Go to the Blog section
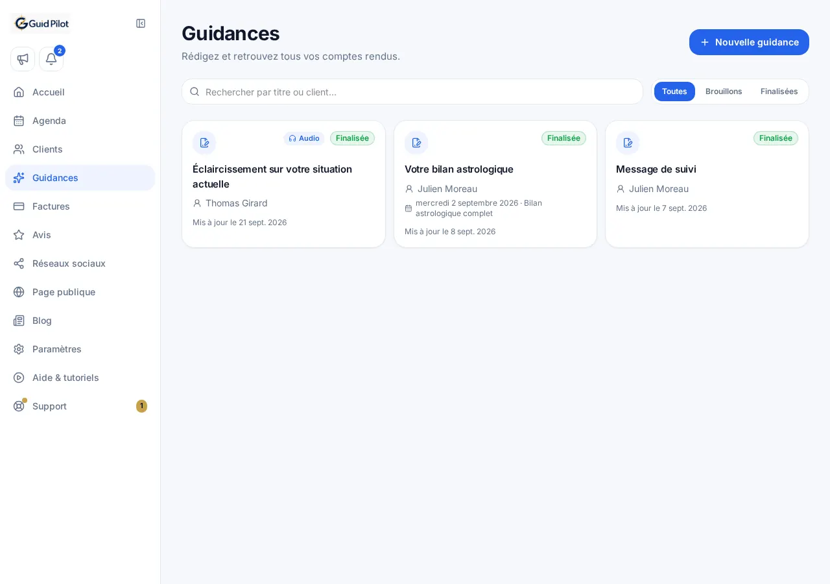This screenshot has height=584, width=830. coord(80,321)
